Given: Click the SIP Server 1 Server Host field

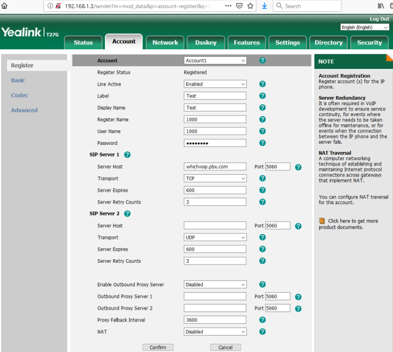Looking at the screenshot, I should point(215,167).
